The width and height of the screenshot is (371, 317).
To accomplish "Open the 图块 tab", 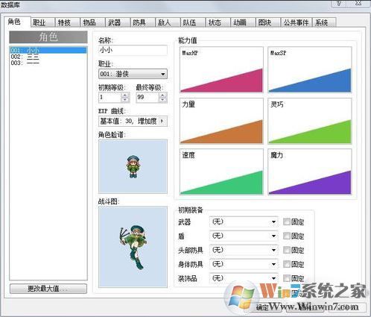I will pyautogui.click(x=268, y=22).
